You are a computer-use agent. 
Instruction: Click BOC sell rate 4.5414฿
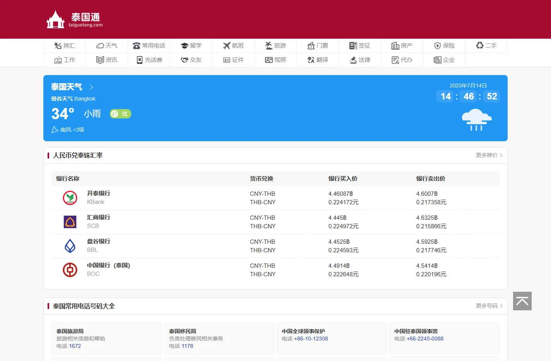pyautogui.click(x=427, y=266)
